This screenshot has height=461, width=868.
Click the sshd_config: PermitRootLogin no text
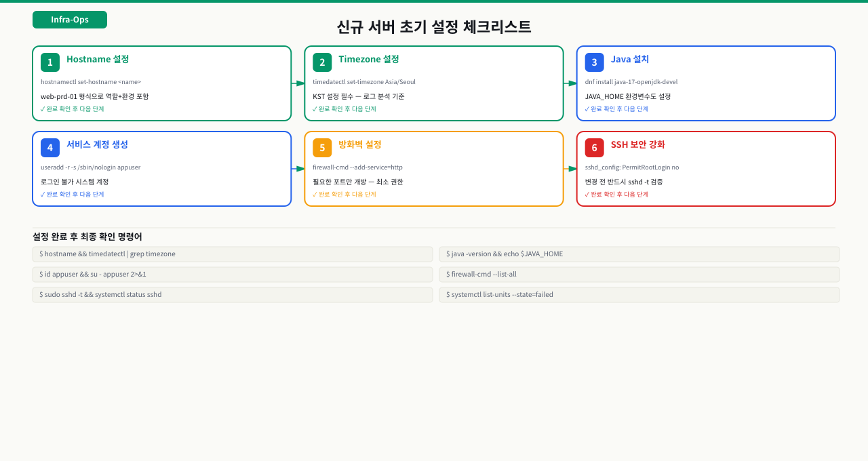point(632,167)
